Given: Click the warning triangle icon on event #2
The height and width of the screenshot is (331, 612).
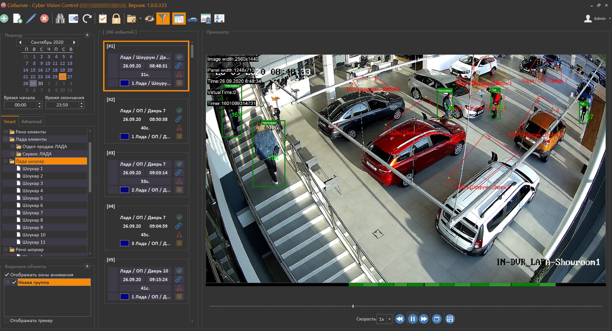Looking at the screenshot, I should coord(179,128).
